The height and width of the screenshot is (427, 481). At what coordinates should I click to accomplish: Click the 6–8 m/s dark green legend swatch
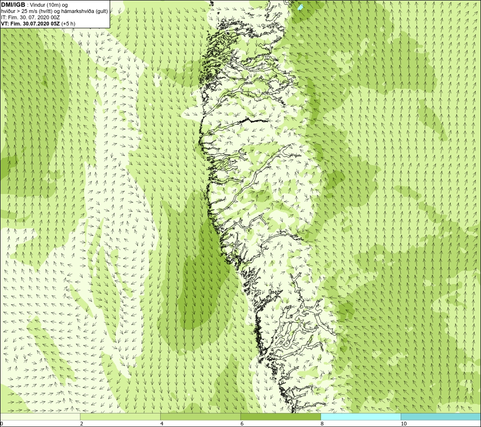(x=281, y=416)
